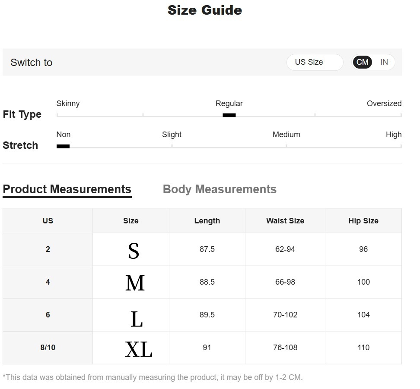The height and width of the screenshot is (389, 420).
Task: Select the US 8/10 row label
Action: (x=48, y=348)
